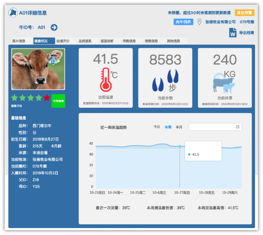Select the 健康状况 tab
The width and height of the screenshot is (263, 235).
click(44, 41)
